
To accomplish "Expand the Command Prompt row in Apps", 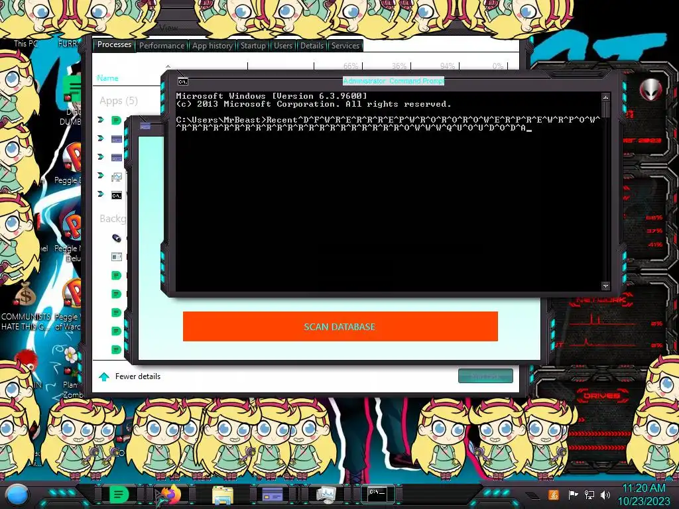I will click(x=101, y=194).
